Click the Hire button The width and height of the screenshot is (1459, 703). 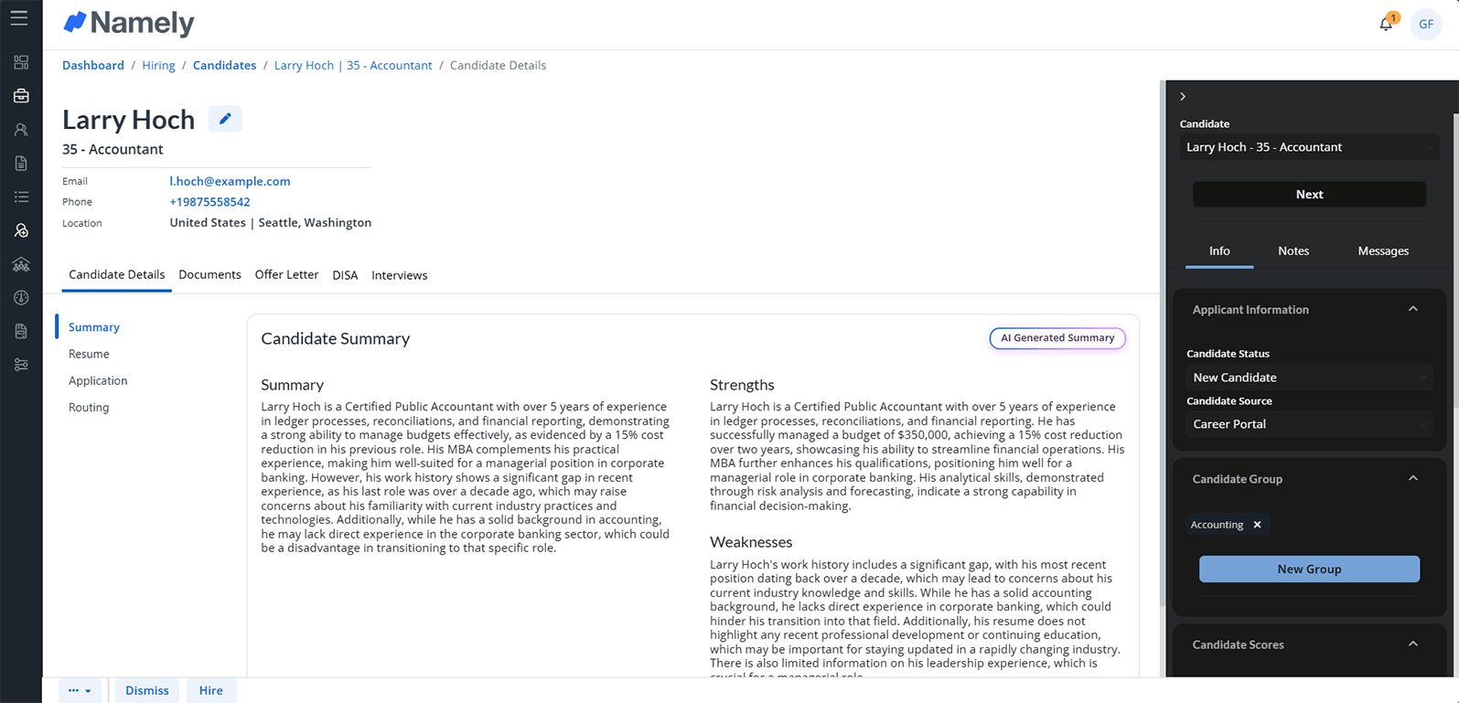tap(210, 690)
